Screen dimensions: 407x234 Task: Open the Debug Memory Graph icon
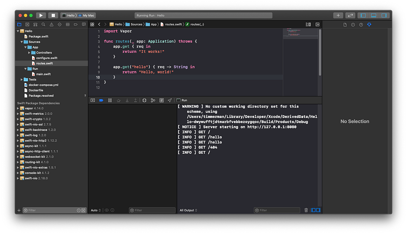pos(153,101)
